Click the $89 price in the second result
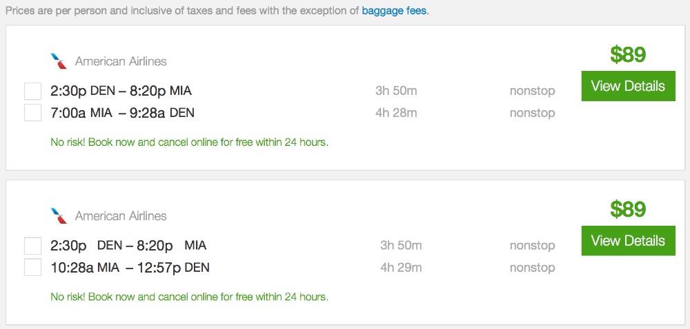 (628, 209)
